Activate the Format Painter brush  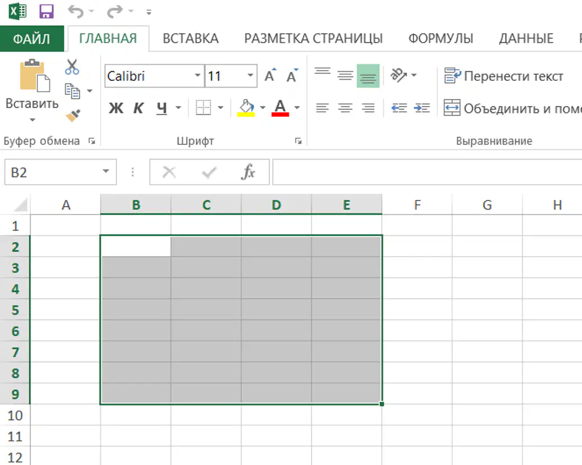tap(73, 115)
